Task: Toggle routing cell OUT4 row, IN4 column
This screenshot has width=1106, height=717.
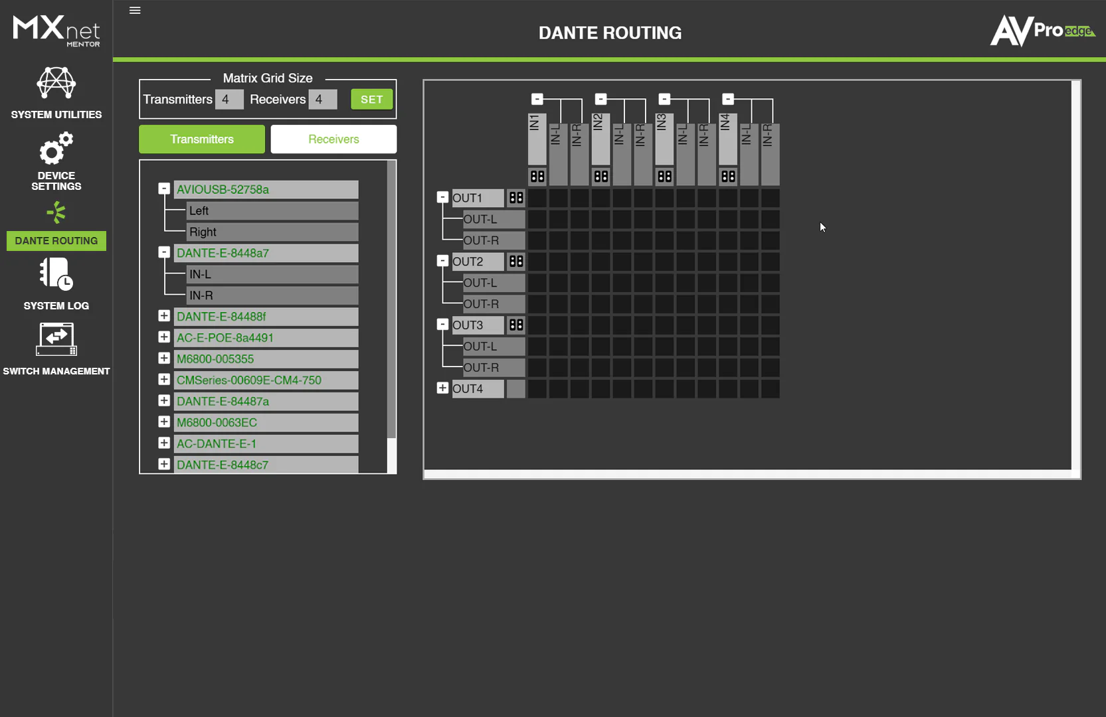Action: (728, 389)
